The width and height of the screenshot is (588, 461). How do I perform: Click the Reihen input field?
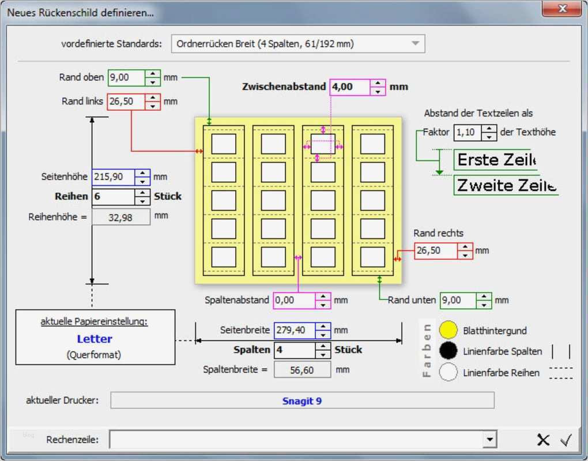[x=114, y=197]
